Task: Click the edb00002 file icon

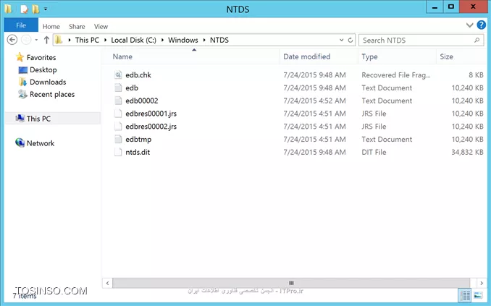Action: point(118,101)
